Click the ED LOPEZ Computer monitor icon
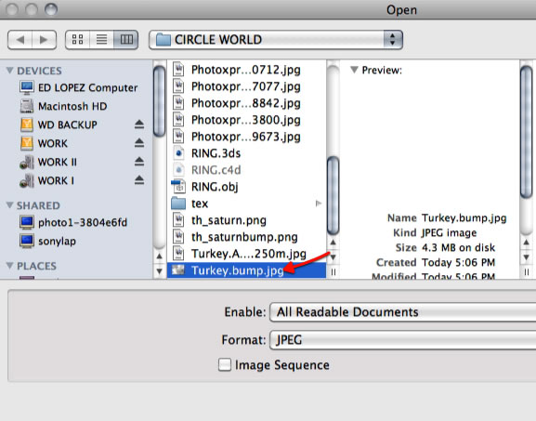Screen dimensions: 536x421 27,87
